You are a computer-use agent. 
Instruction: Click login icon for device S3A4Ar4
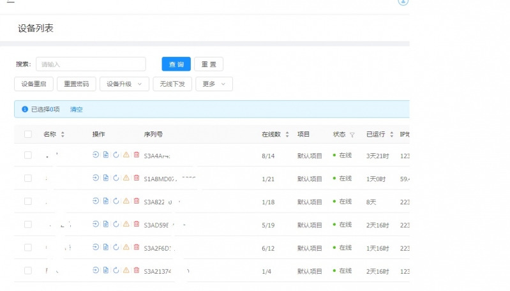pos(96,155)
